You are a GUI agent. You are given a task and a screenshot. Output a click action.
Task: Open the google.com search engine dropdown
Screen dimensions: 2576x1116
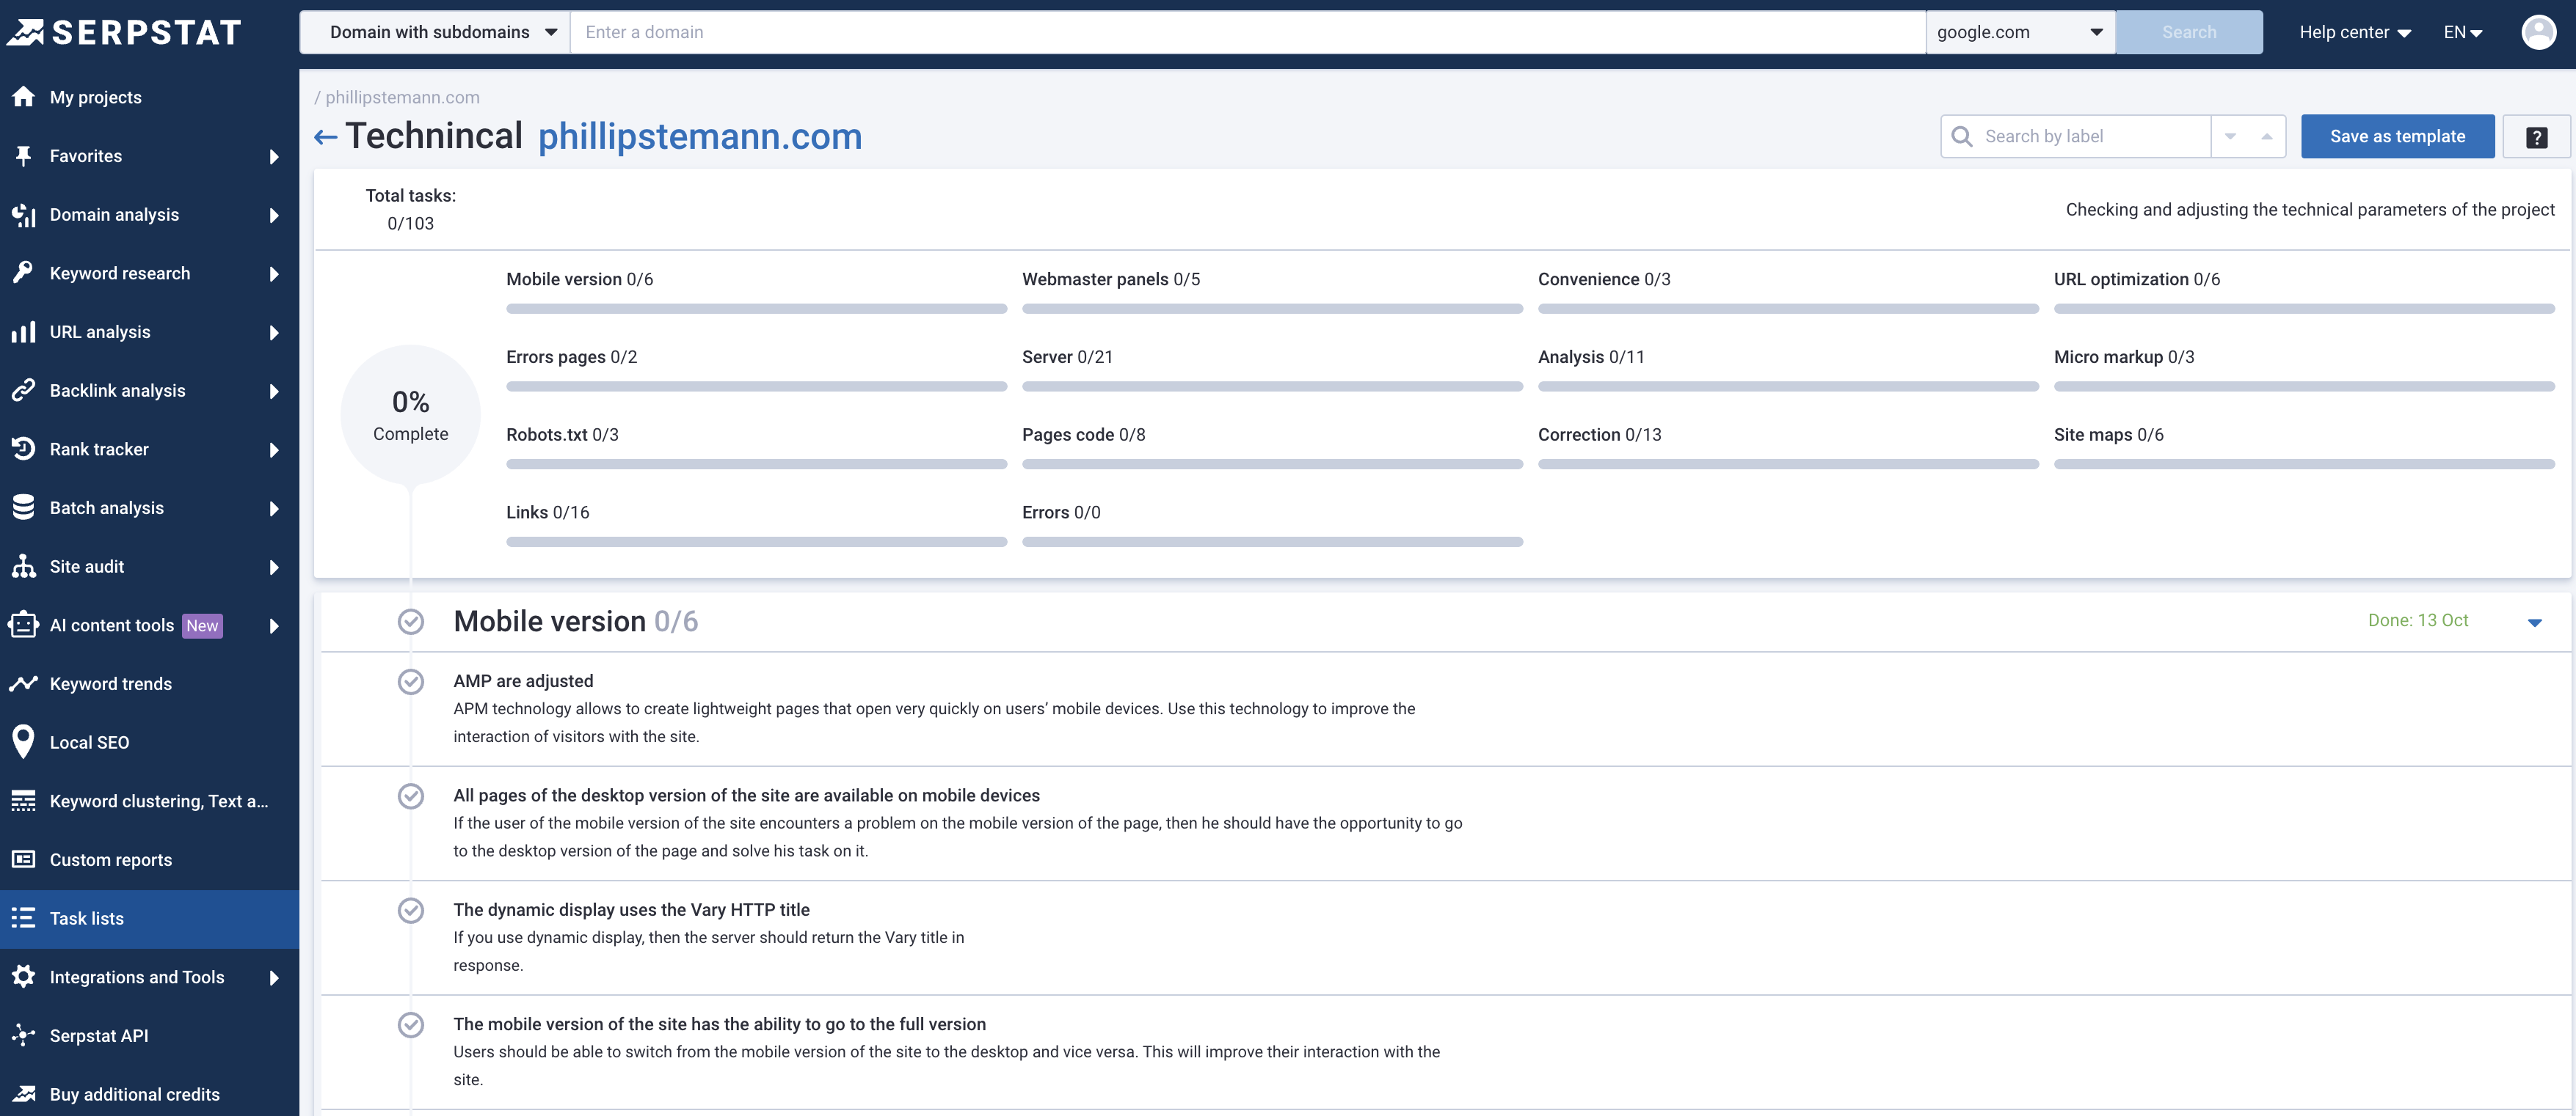tap(2020, 32)
